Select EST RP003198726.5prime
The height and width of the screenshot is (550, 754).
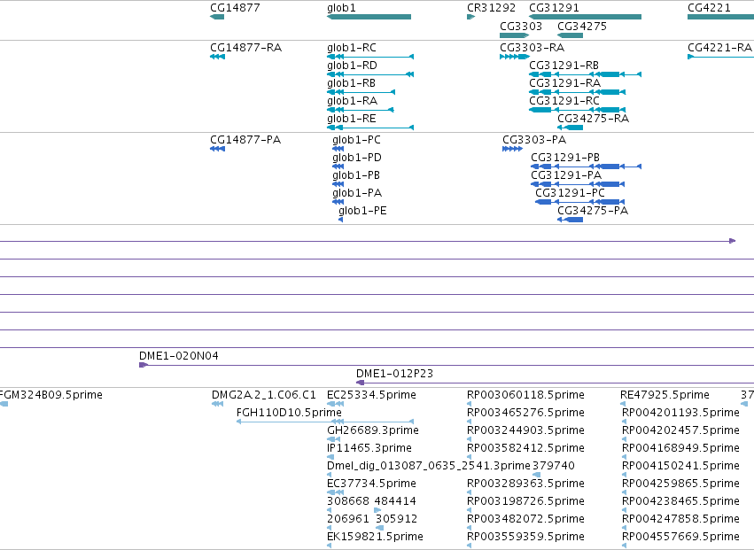(x=470, y=510)
